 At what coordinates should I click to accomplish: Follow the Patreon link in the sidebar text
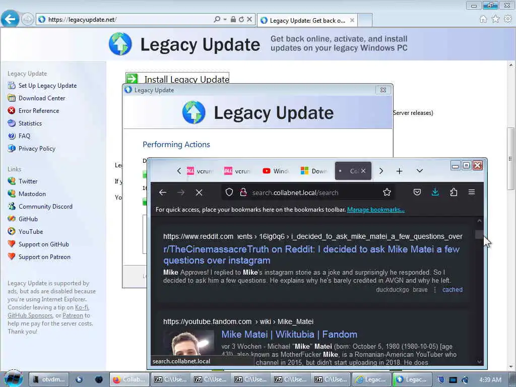[73, 315]
